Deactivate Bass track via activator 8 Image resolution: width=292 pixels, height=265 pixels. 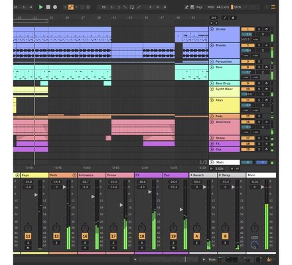[x=248, y=67]
